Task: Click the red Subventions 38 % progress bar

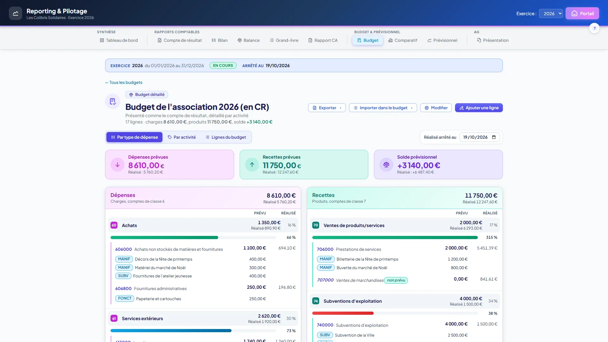Action: [395, 313]
